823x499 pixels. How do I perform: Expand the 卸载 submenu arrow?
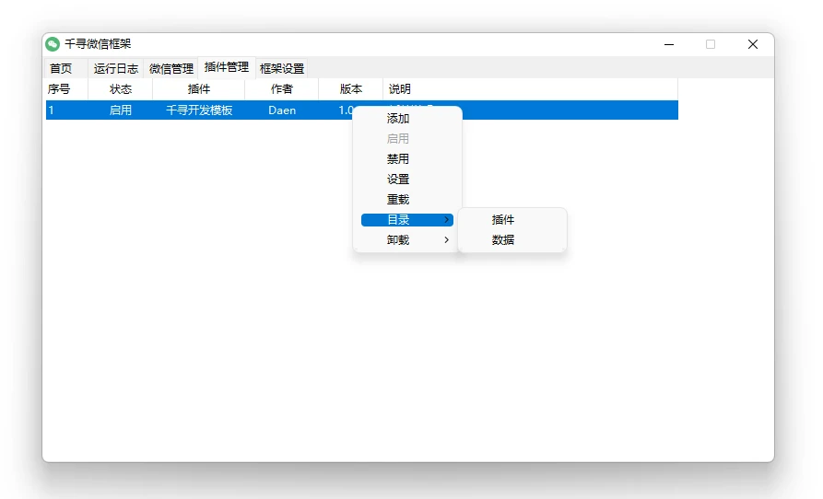[x=446, y=240]
